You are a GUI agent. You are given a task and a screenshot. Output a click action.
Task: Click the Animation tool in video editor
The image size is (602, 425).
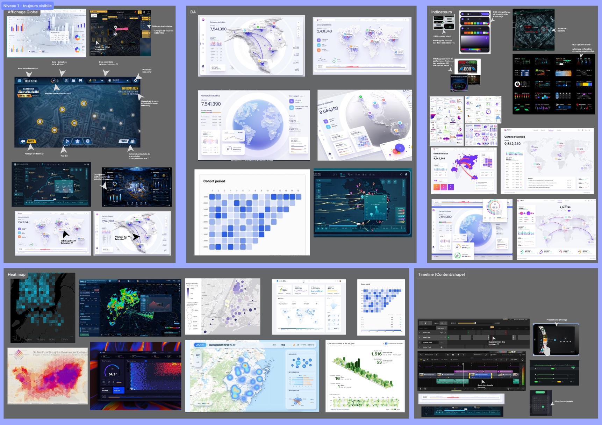tap(454, 360)
